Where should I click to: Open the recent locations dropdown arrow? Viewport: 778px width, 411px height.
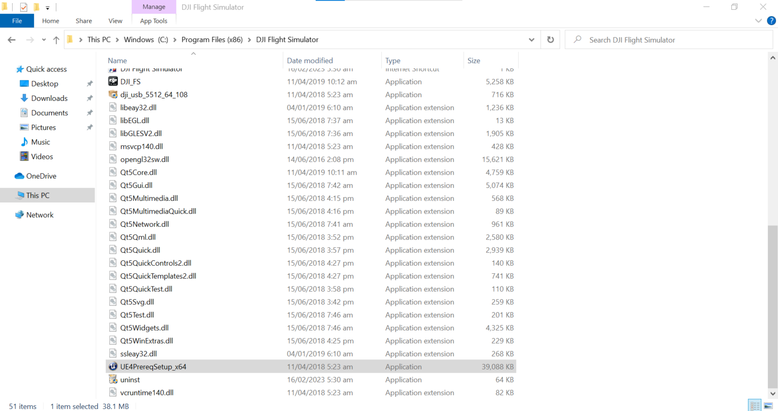44,39
